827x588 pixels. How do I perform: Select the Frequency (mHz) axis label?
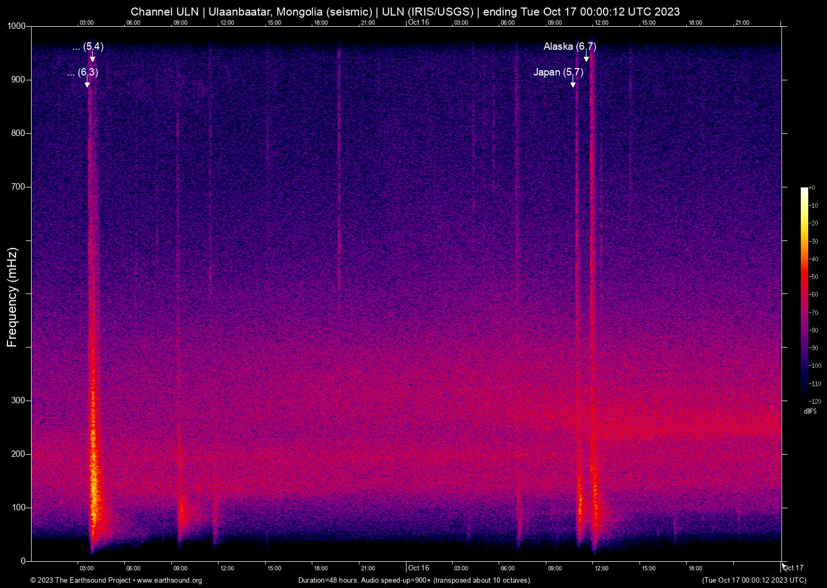click(12, 293)
